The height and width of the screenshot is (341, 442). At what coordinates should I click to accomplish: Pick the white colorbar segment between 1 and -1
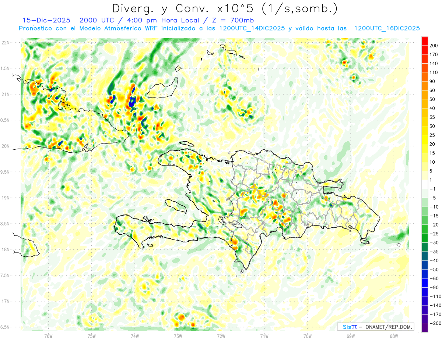pos(425,184)
